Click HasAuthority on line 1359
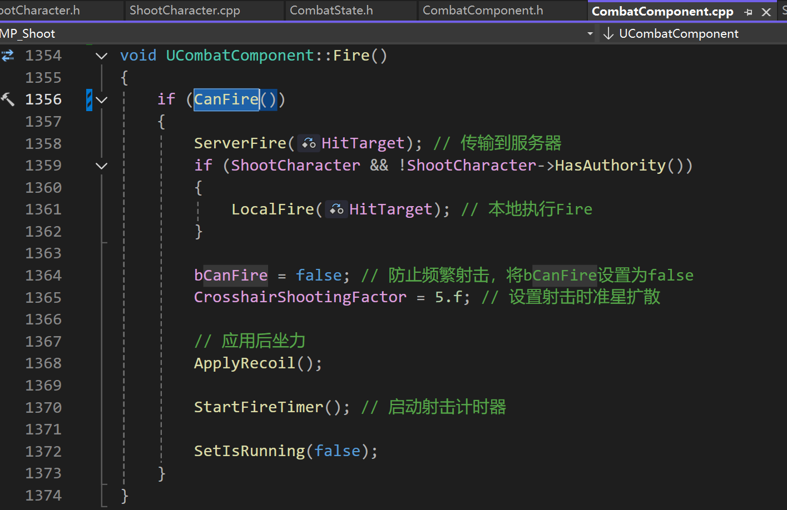The image size is (787, 510). [x=610, y=166]
